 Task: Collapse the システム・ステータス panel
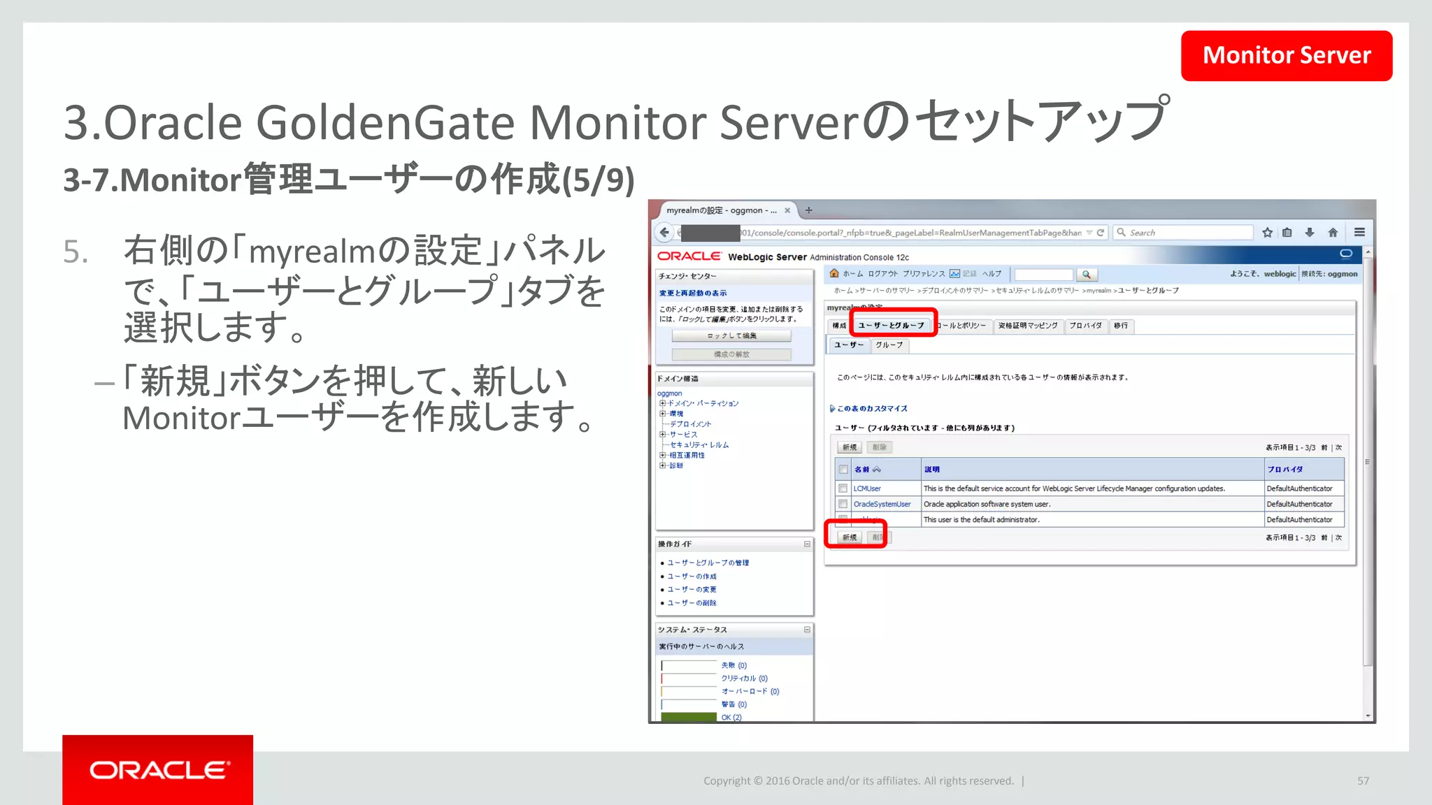tap(807, 630)
